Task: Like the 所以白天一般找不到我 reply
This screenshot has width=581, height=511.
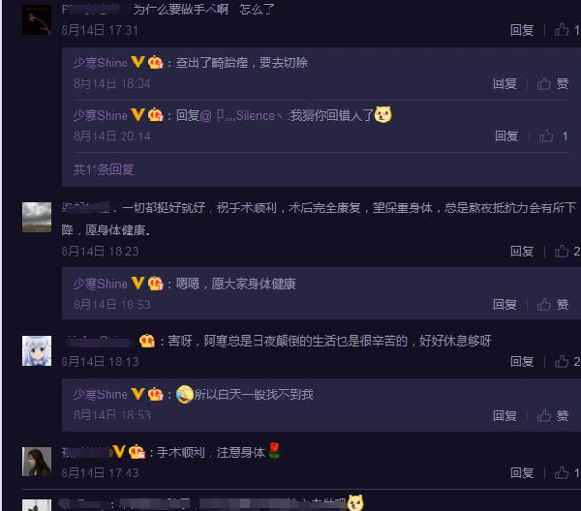Action: 553,415
